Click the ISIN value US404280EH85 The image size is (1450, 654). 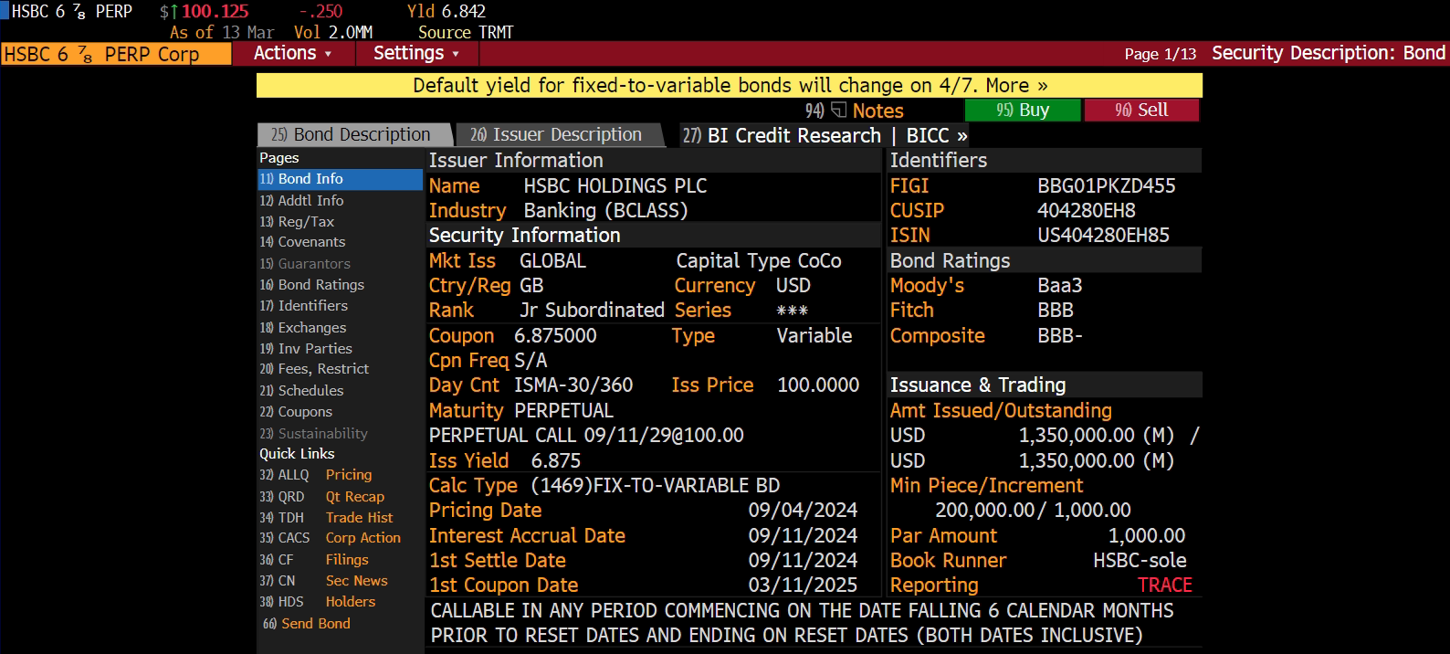point(1103,235)
